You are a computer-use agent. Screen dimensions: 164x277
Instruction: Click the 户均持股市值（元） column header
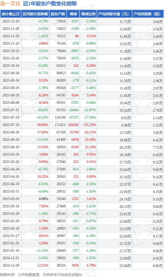tap(114, 14)
